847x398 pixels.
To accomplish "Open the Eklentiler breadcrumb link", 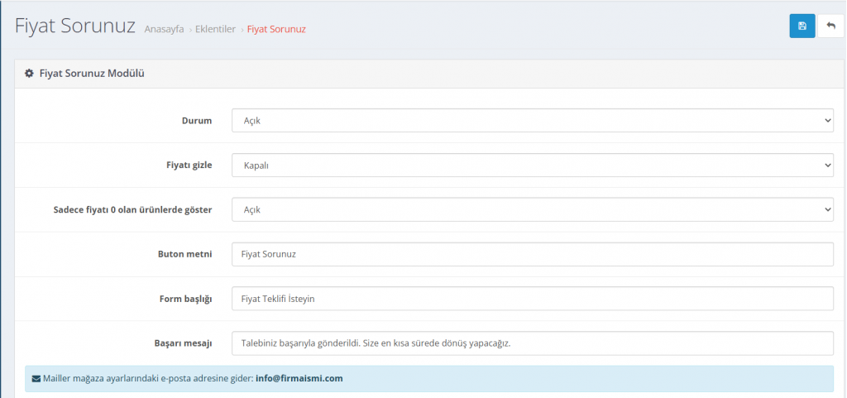I will (215, 29).
